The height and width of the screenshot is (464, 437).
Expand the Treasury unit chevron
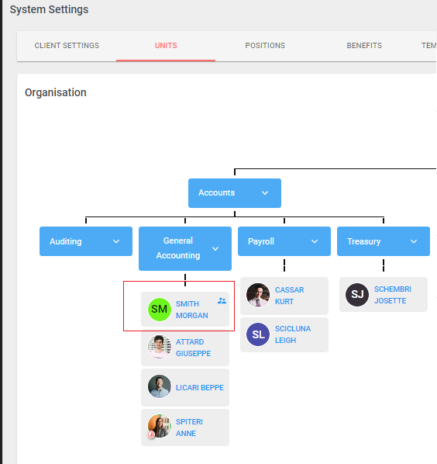[414, 241]
